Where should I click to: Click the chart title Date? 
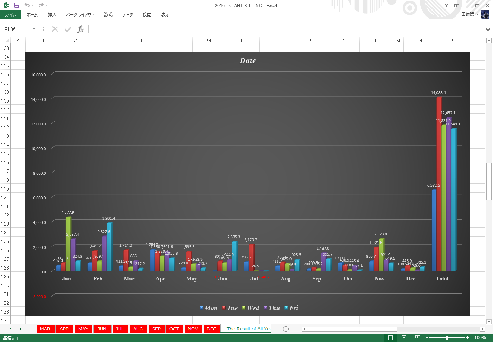pos(248,60)
